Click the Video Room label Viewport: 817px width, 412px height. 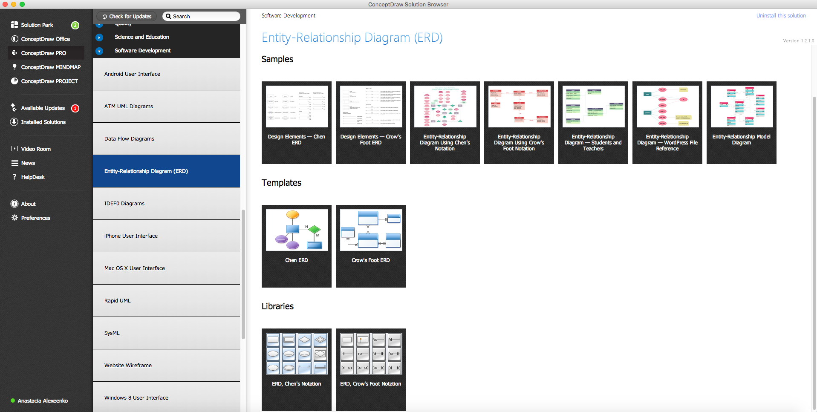click(x=36, y=149)
